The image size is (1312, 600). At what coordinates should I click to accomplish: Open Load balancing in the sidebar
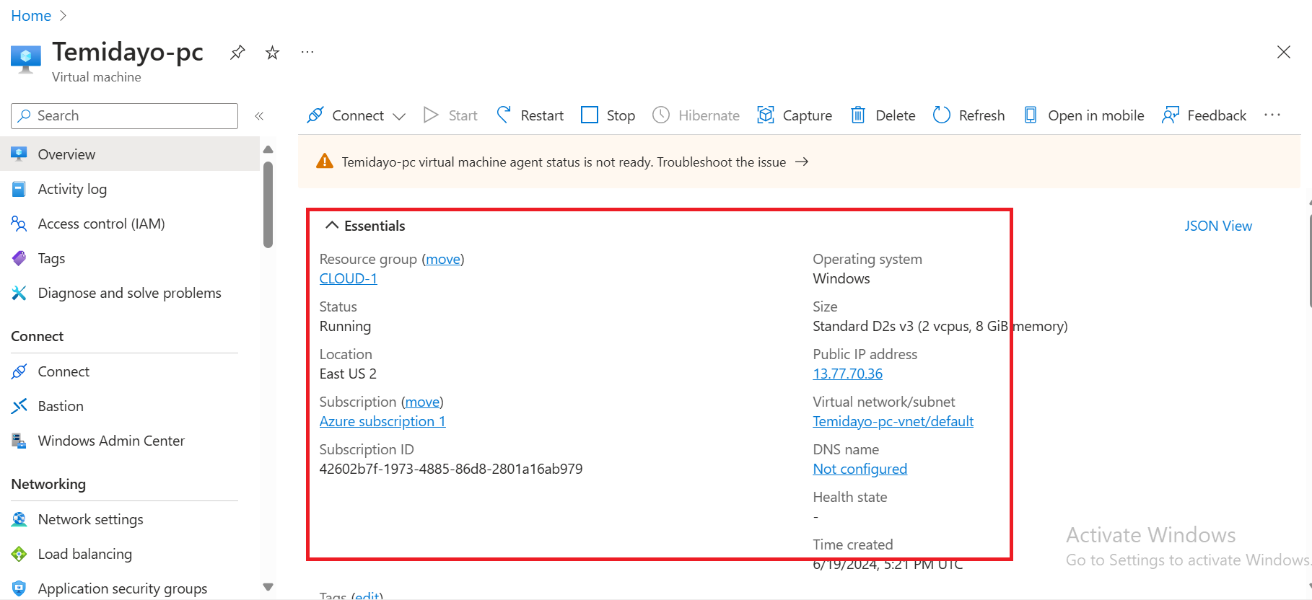pos(85,554)
